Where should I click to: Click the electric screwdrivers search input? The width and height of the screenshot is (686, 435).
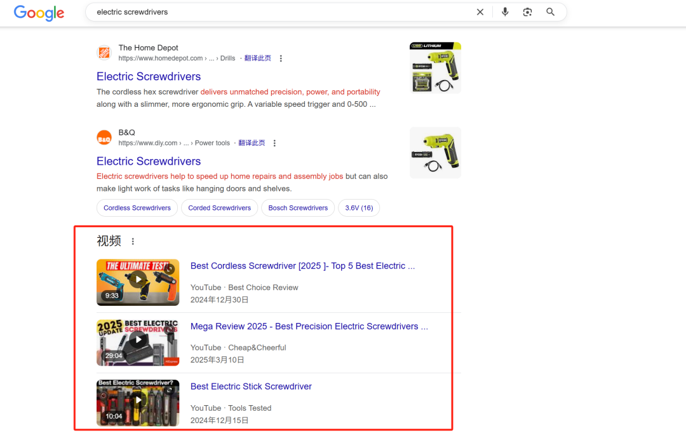click(x=280, y=12)
